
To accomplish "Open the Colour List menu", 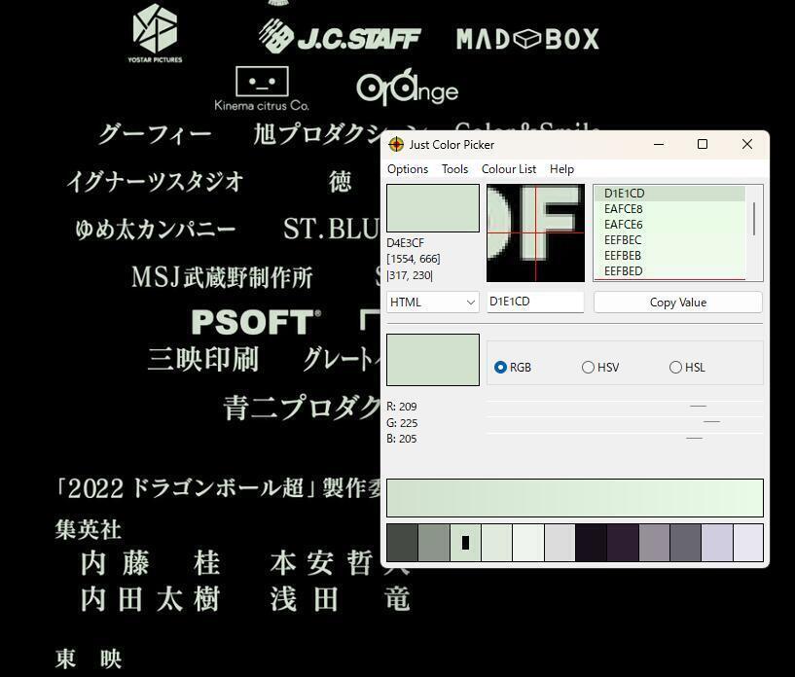I will pos(509,169).
